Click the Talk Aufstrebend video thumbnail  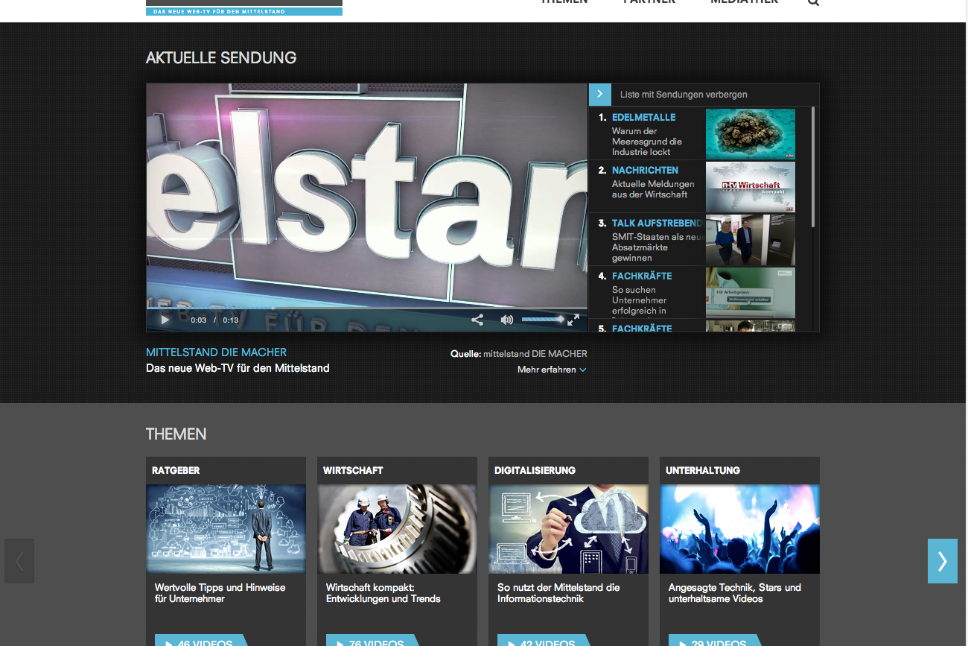click(x=750, y=240)
